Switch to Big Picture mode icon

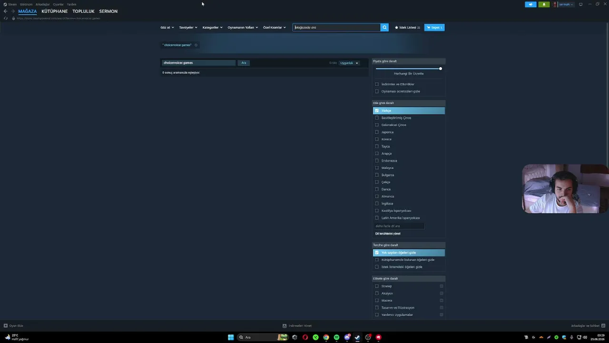coord(580,4)
